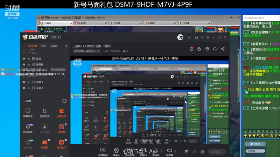Toggle visibility of 截屏 1 source
Screen dimensions: 280x157
[24, 82]
